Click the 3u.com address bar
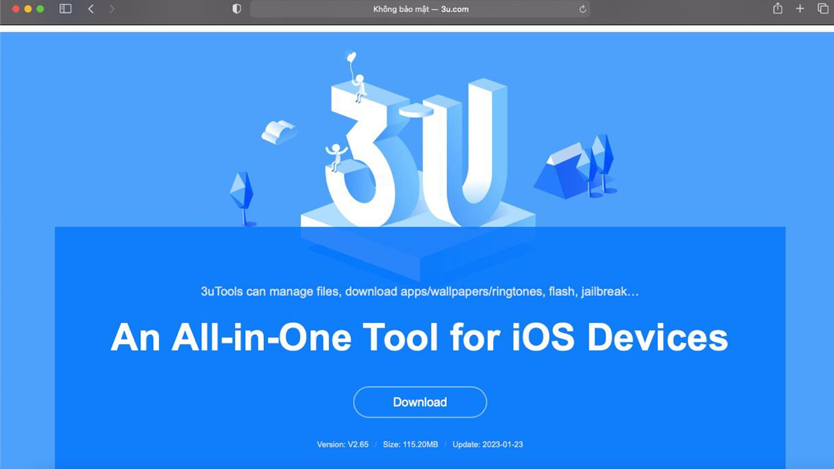Screen dimensions: 834x469 pos(420,9)
